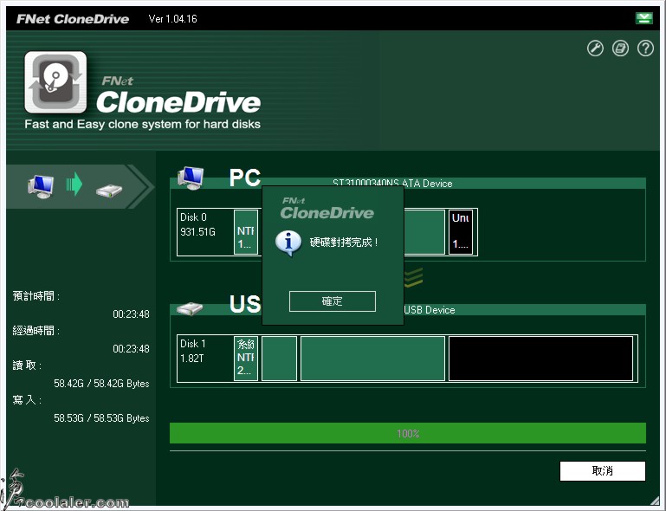Image resolution: width=666 pixels, height=511 pixels.
Task: Click the ST31000340NS ATA Device label
Action: (392, 184)
